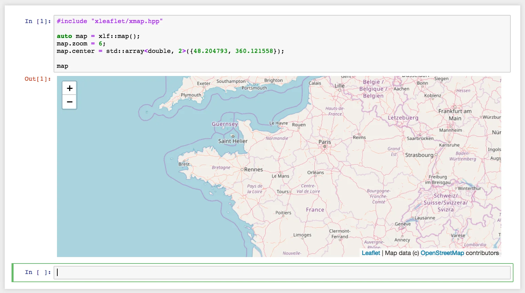
Task: Click the Normandie region label
Action: point(277,138)
